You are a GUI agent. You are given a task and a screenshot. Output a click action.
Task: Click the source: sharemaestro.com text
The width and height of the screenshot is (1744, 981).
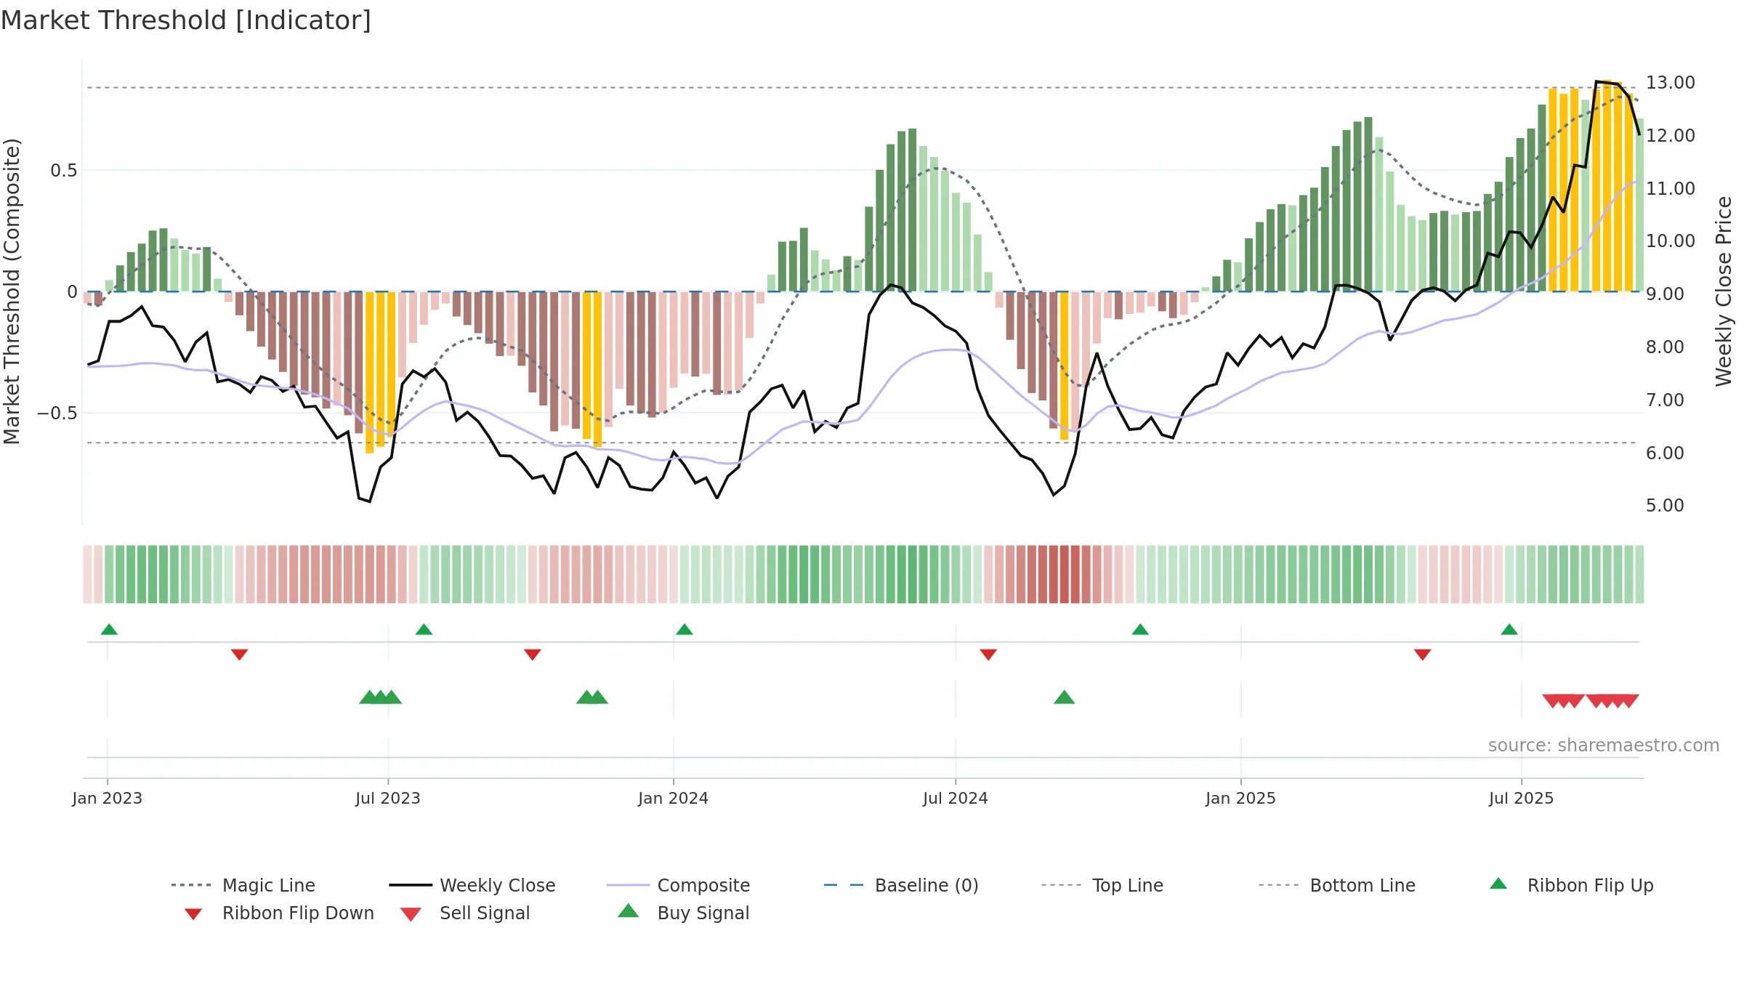click(x=1604, y=746)
